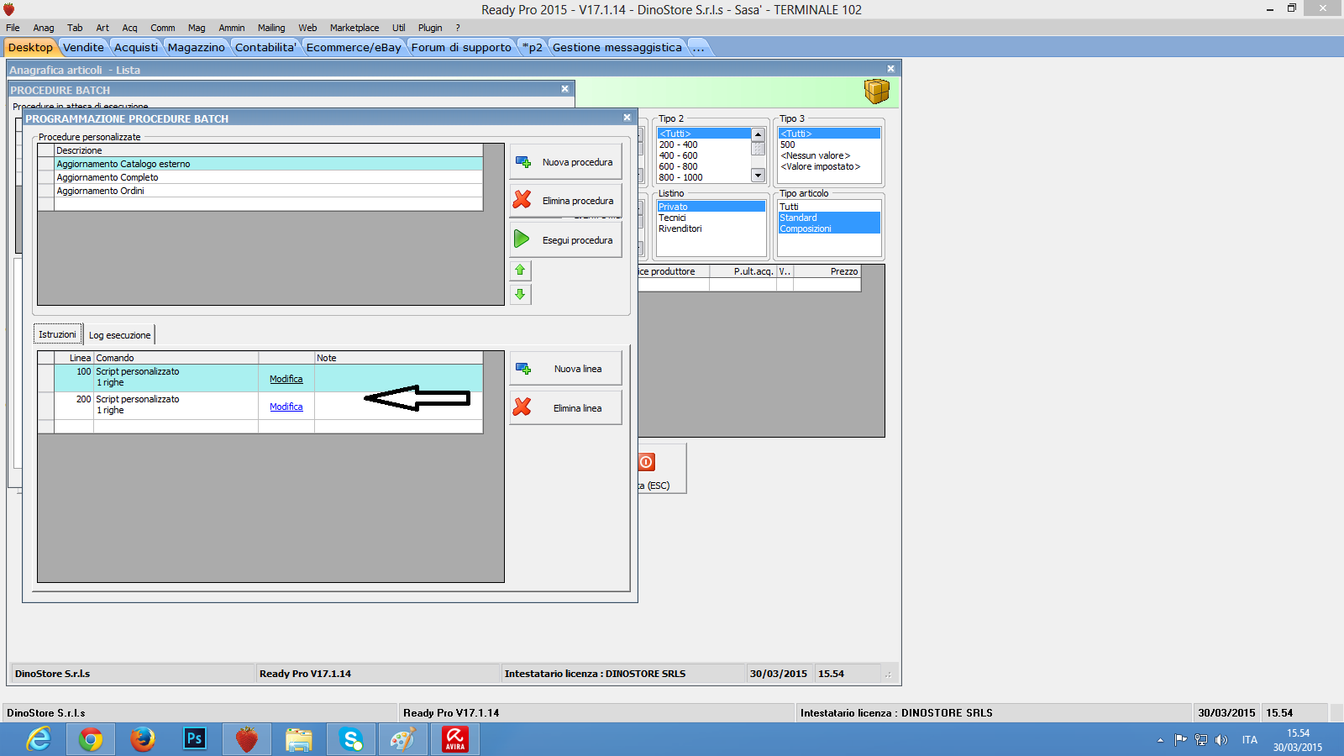
Task: Open the File menu
Action: click(13, 28)
